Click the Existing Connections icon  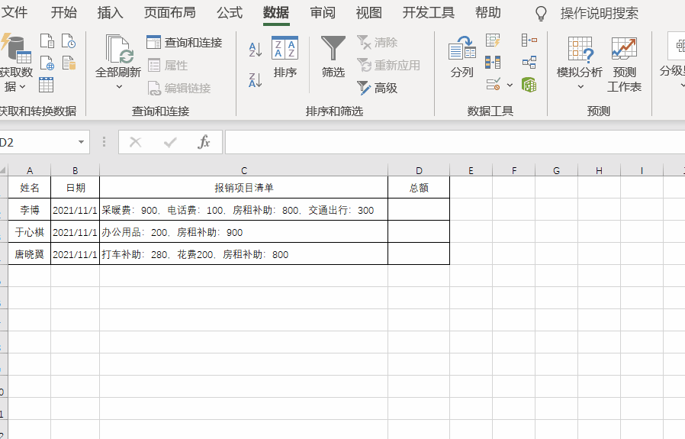[69, 63]
